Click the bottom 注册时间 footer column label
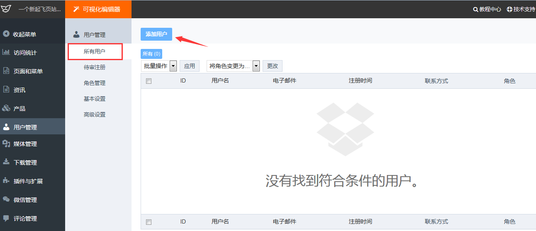 click(361, 221)
